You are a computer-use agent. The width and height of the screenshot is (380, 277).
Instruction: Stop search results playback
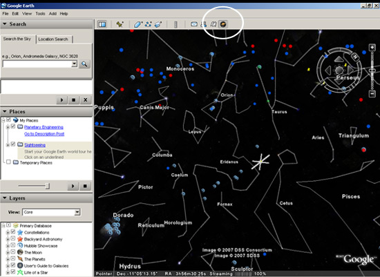(74, 100)
